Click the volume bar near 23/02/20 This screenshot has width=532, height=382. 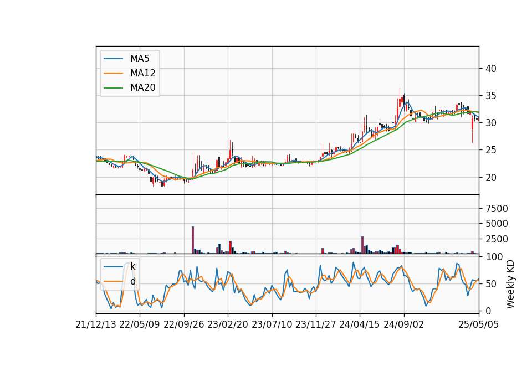(x=230, y=247)
